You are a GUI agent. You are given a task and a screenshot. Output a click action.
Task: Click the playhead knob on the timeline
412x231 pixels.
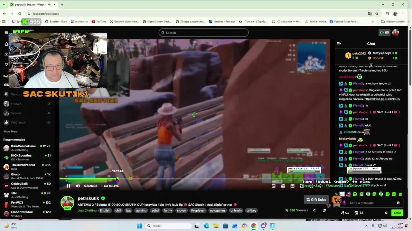117,179
